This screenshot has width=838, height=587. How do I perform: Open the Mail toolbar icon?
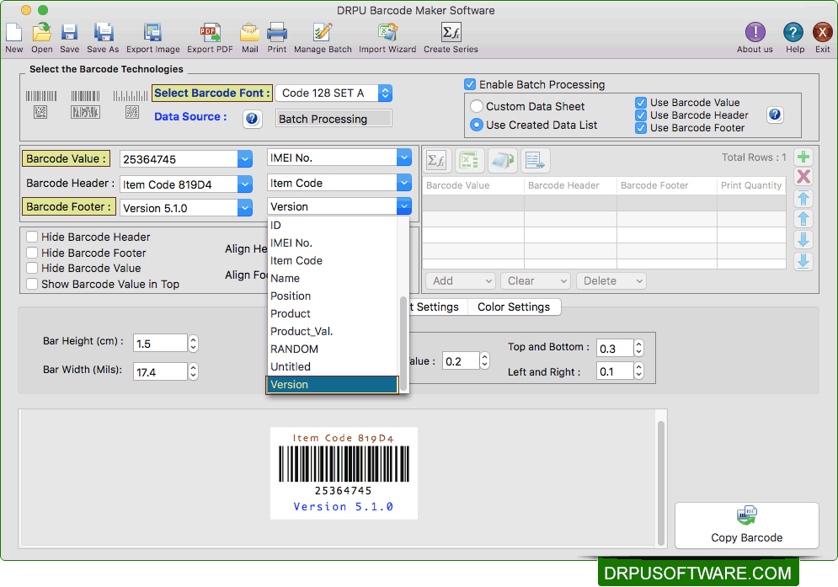click(x=249, y=33)
